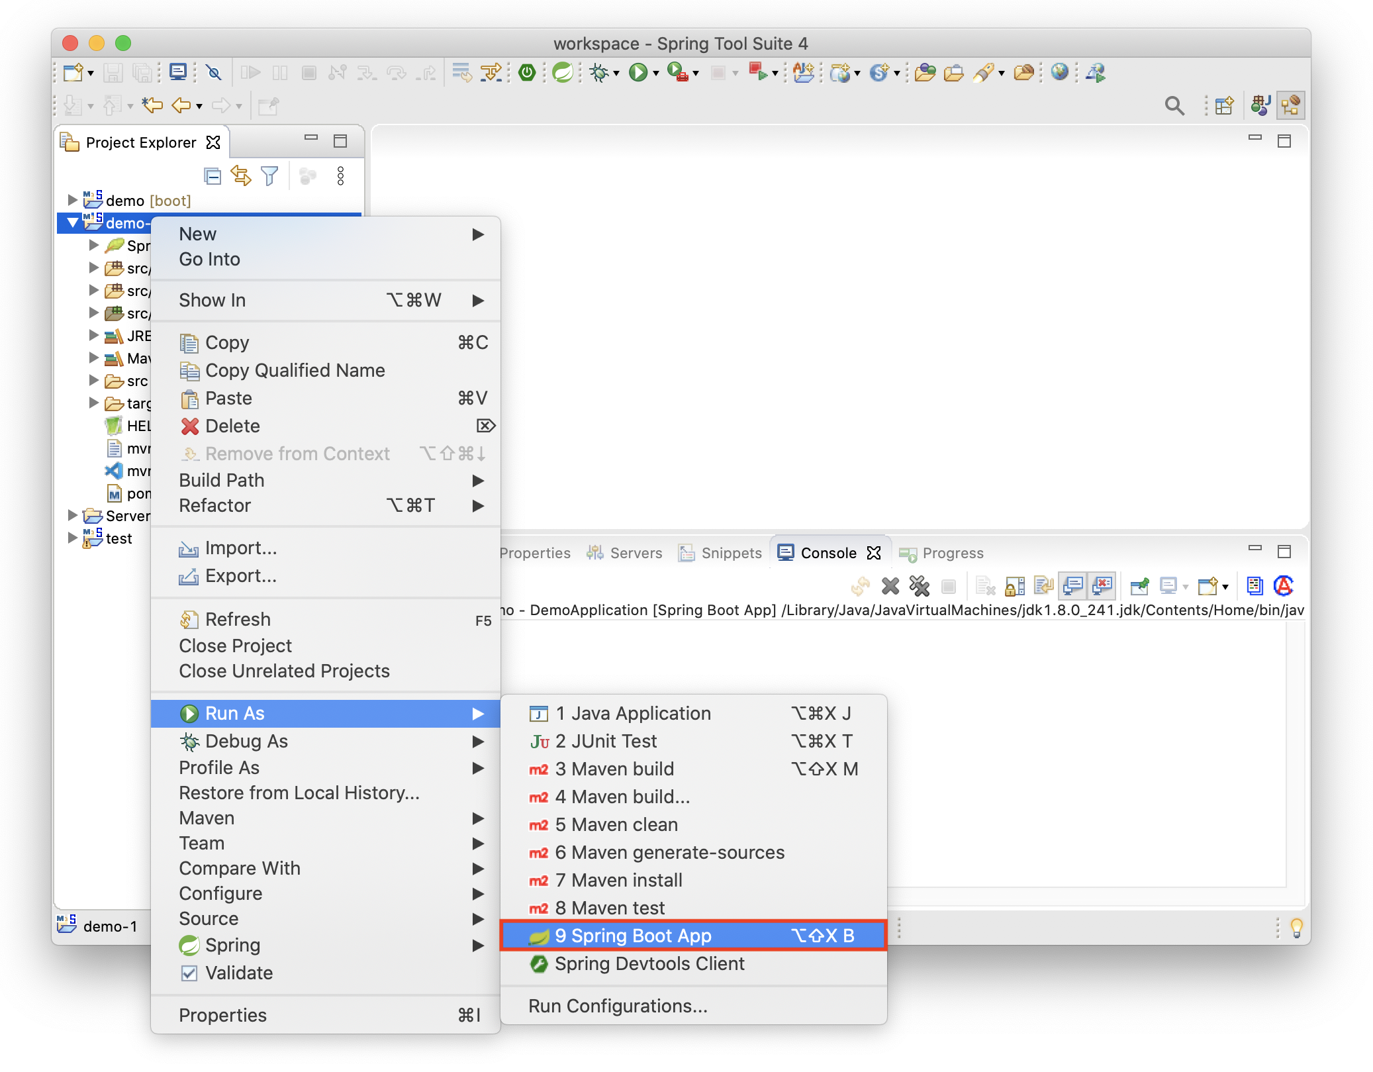Open the New wizard dropdown arrow
Viewport: 1373px width, 1072px height.
[x=91, y=73]
